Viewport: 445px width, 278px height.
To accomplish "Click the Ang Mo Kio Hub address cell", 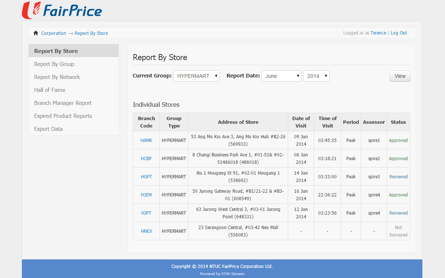I will pos(238,140).
